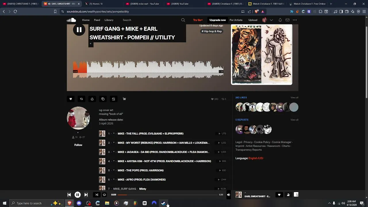Click the Brave Shields lion icon
The height and width of the screenshot is (207, 368).
click(x=256, y=11)
